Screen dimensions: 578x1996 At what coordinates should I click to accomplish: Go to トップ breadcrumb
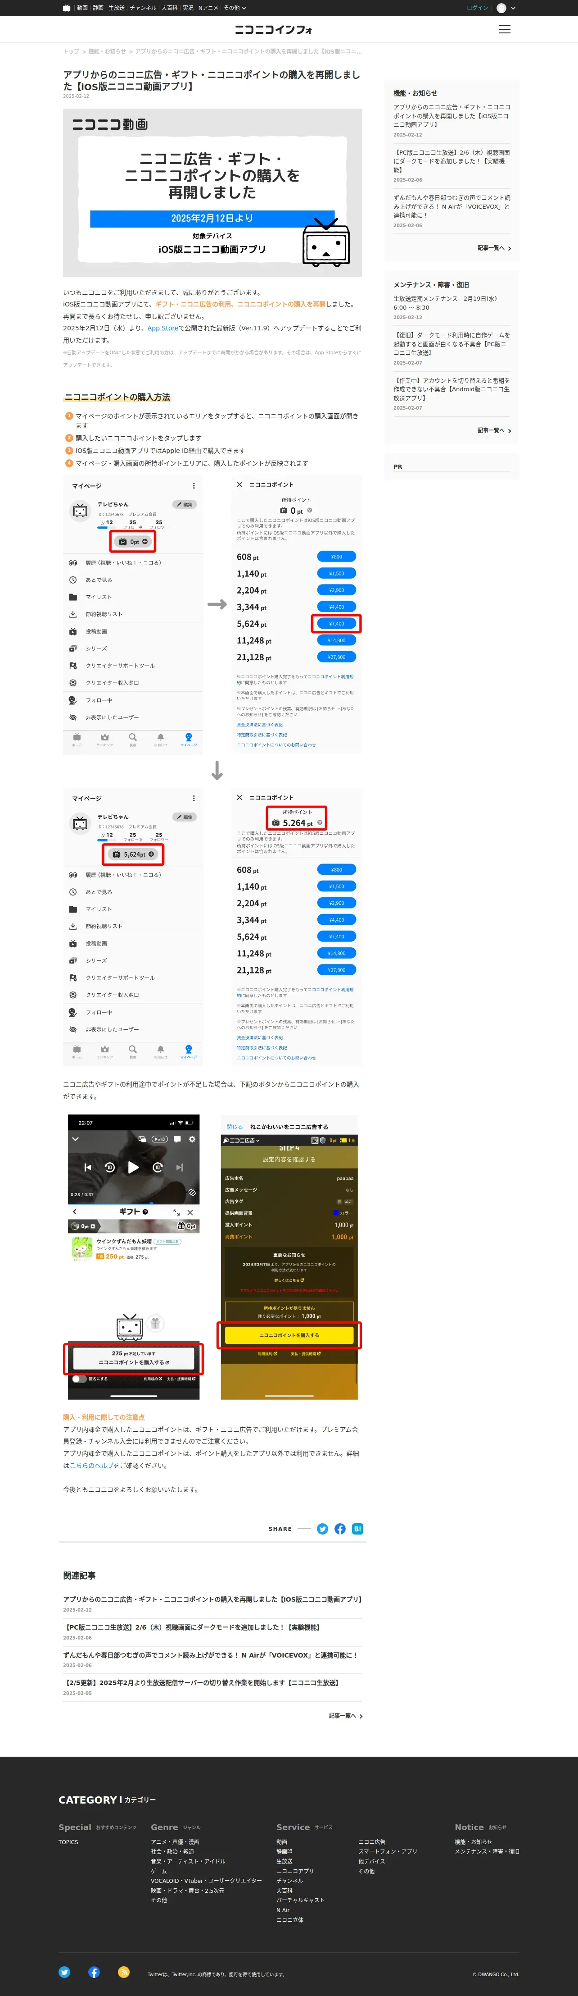point(71,51)
